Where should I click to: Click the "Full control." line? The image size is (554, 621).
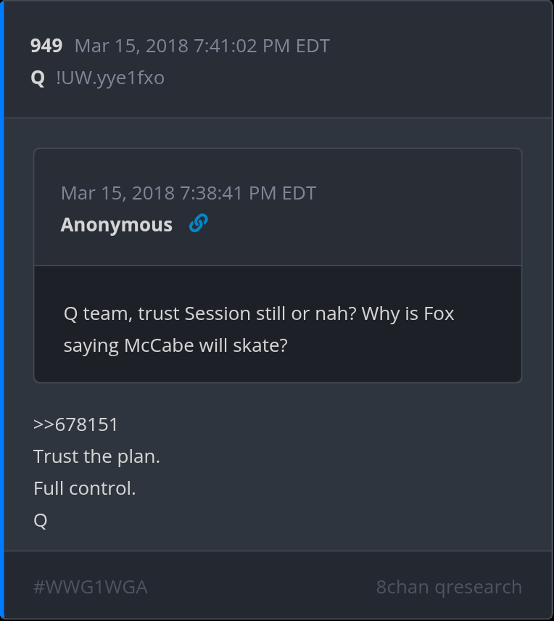(x=84, y=488)
